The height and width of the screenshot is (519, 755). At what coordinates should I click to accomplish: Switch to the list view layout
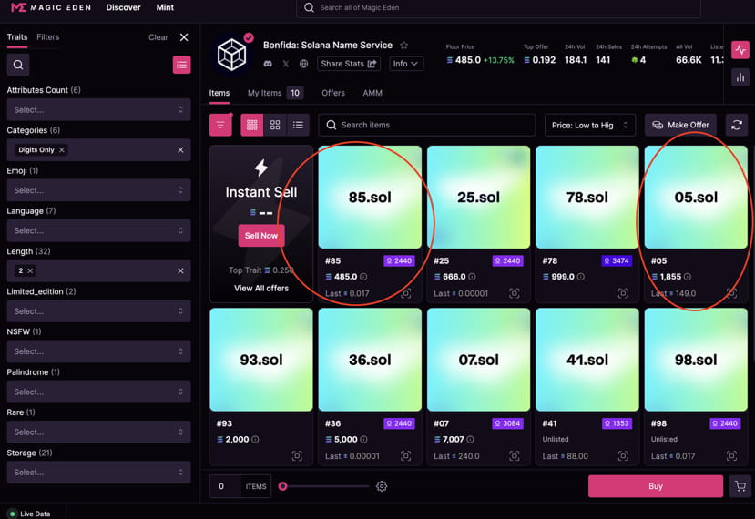[x=298, y=125]
